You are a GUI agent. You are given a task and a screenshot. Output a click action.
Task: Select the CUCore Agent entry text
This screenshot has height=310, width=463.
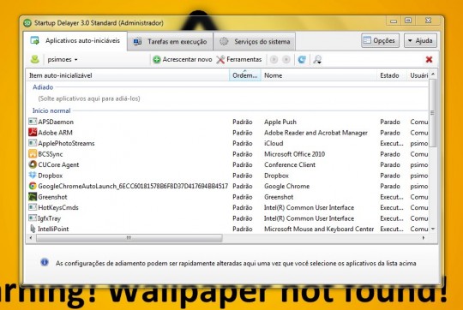pos(58,165)
